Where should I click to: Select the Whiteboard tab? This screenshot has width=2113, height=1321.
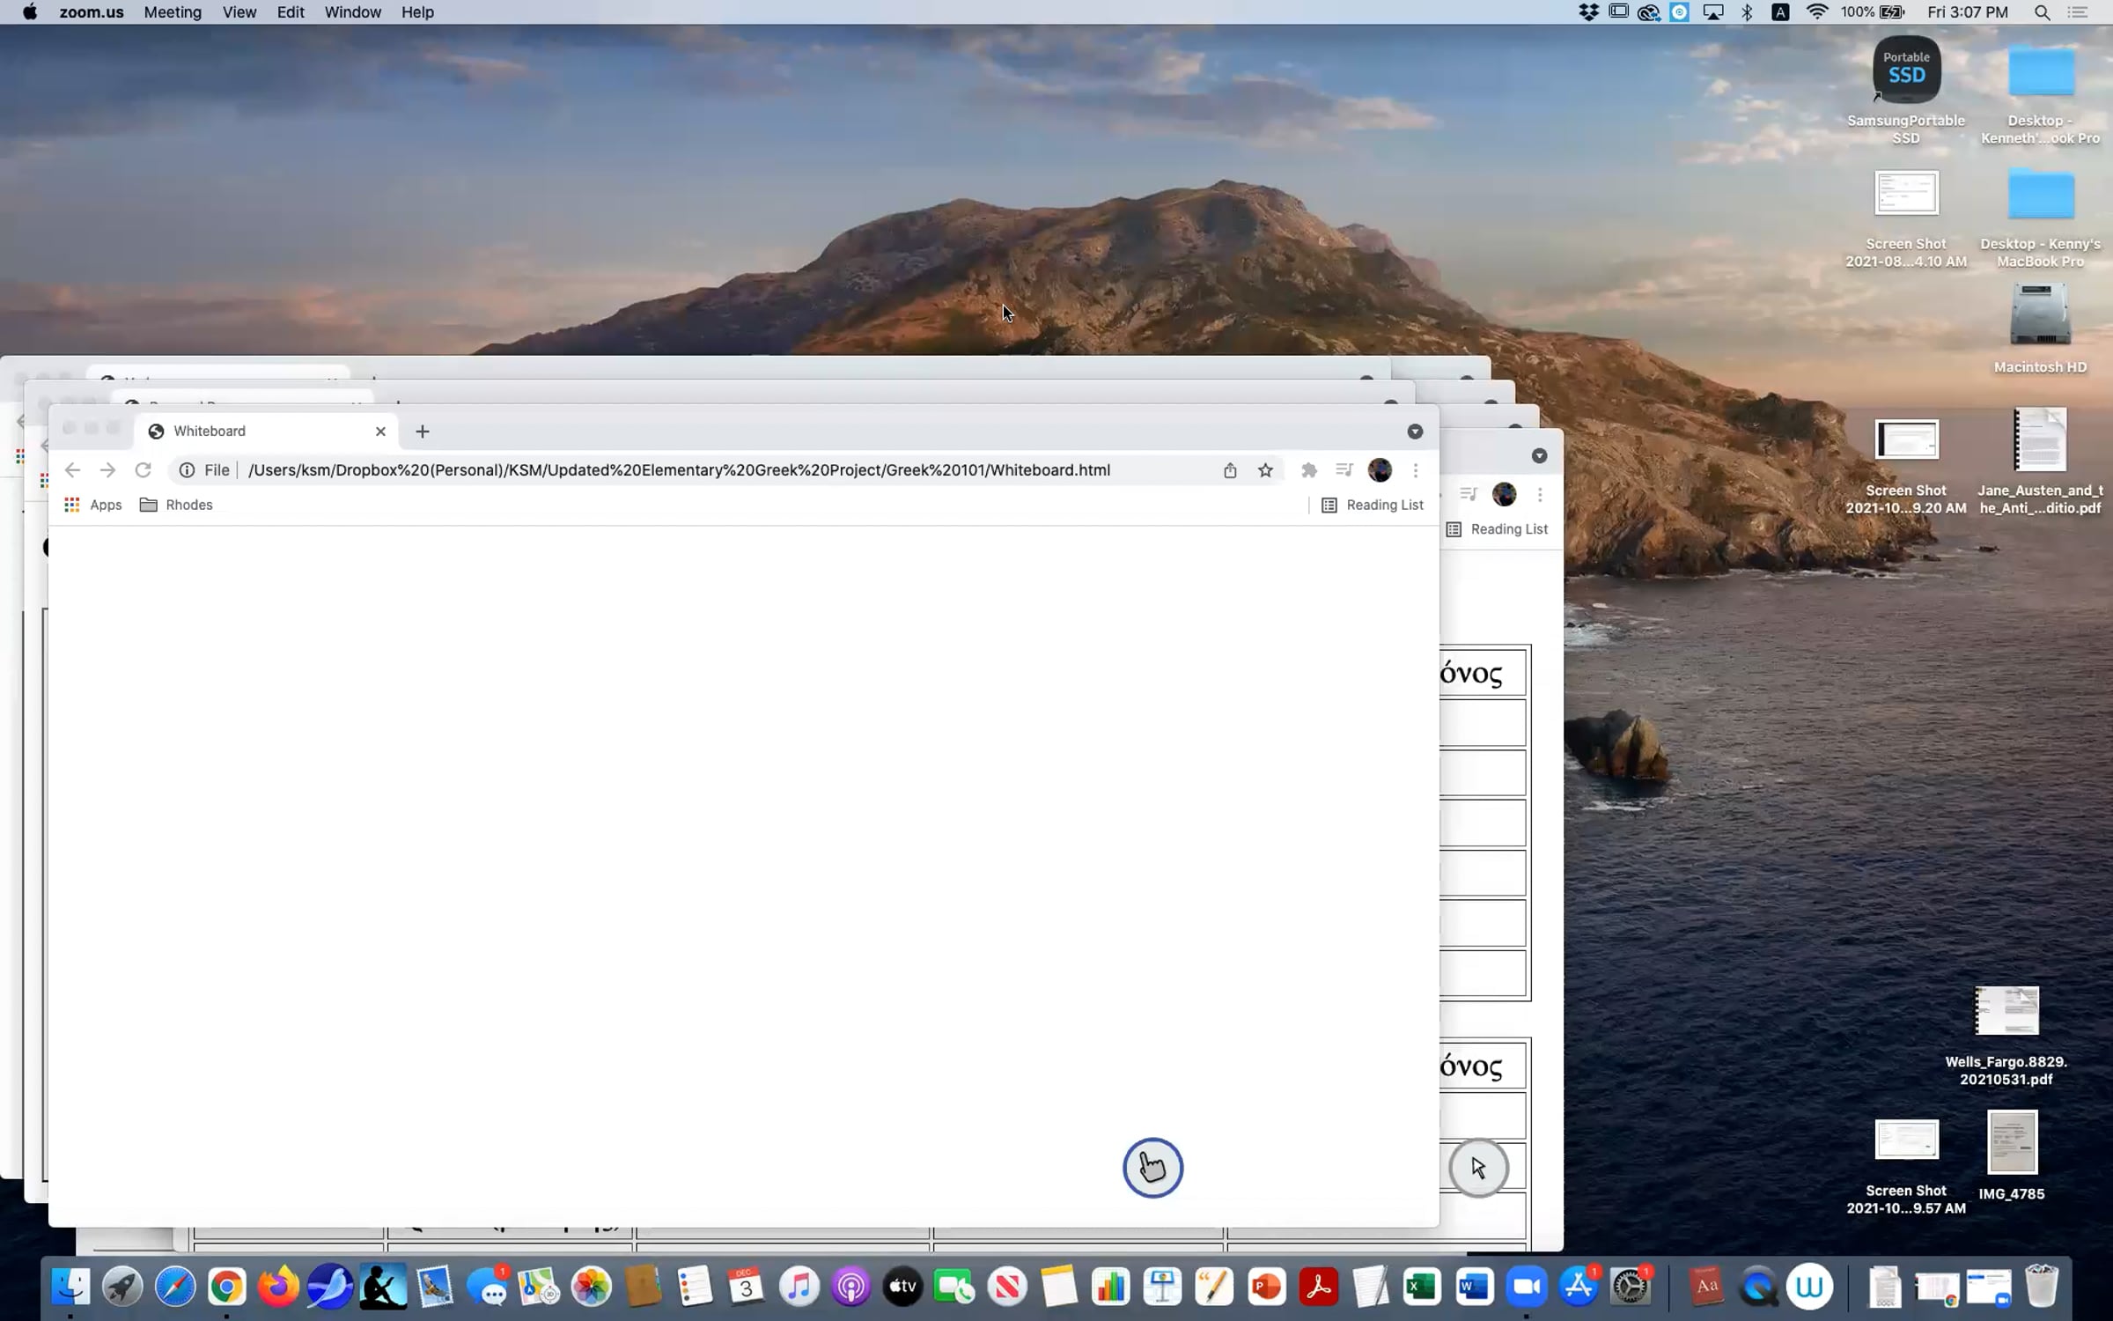pos(267,432)
